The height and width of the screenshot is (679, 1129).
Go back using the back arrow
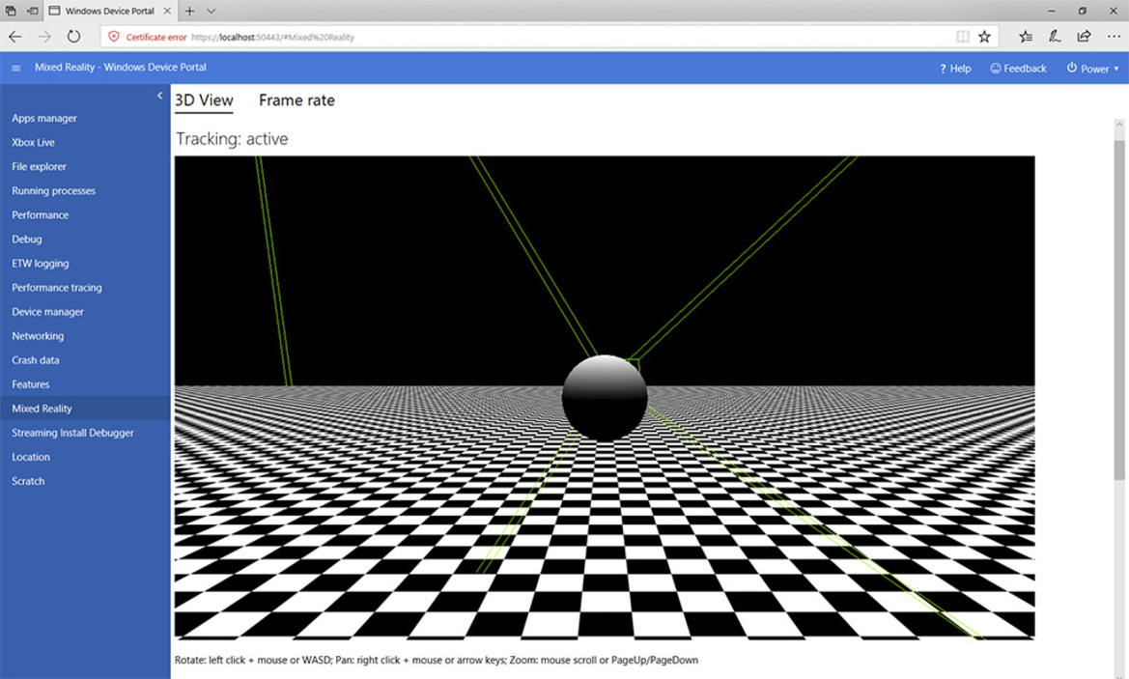tap(15, 37)
